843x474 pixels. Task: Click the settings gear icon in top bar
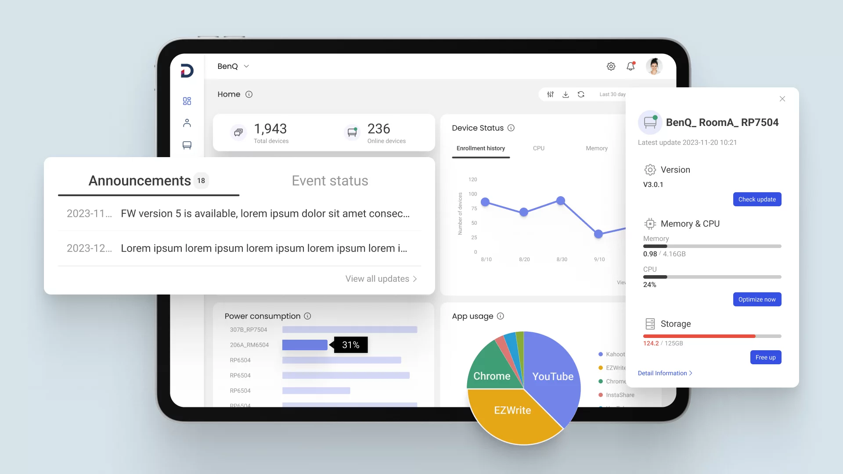pos(611,66)
